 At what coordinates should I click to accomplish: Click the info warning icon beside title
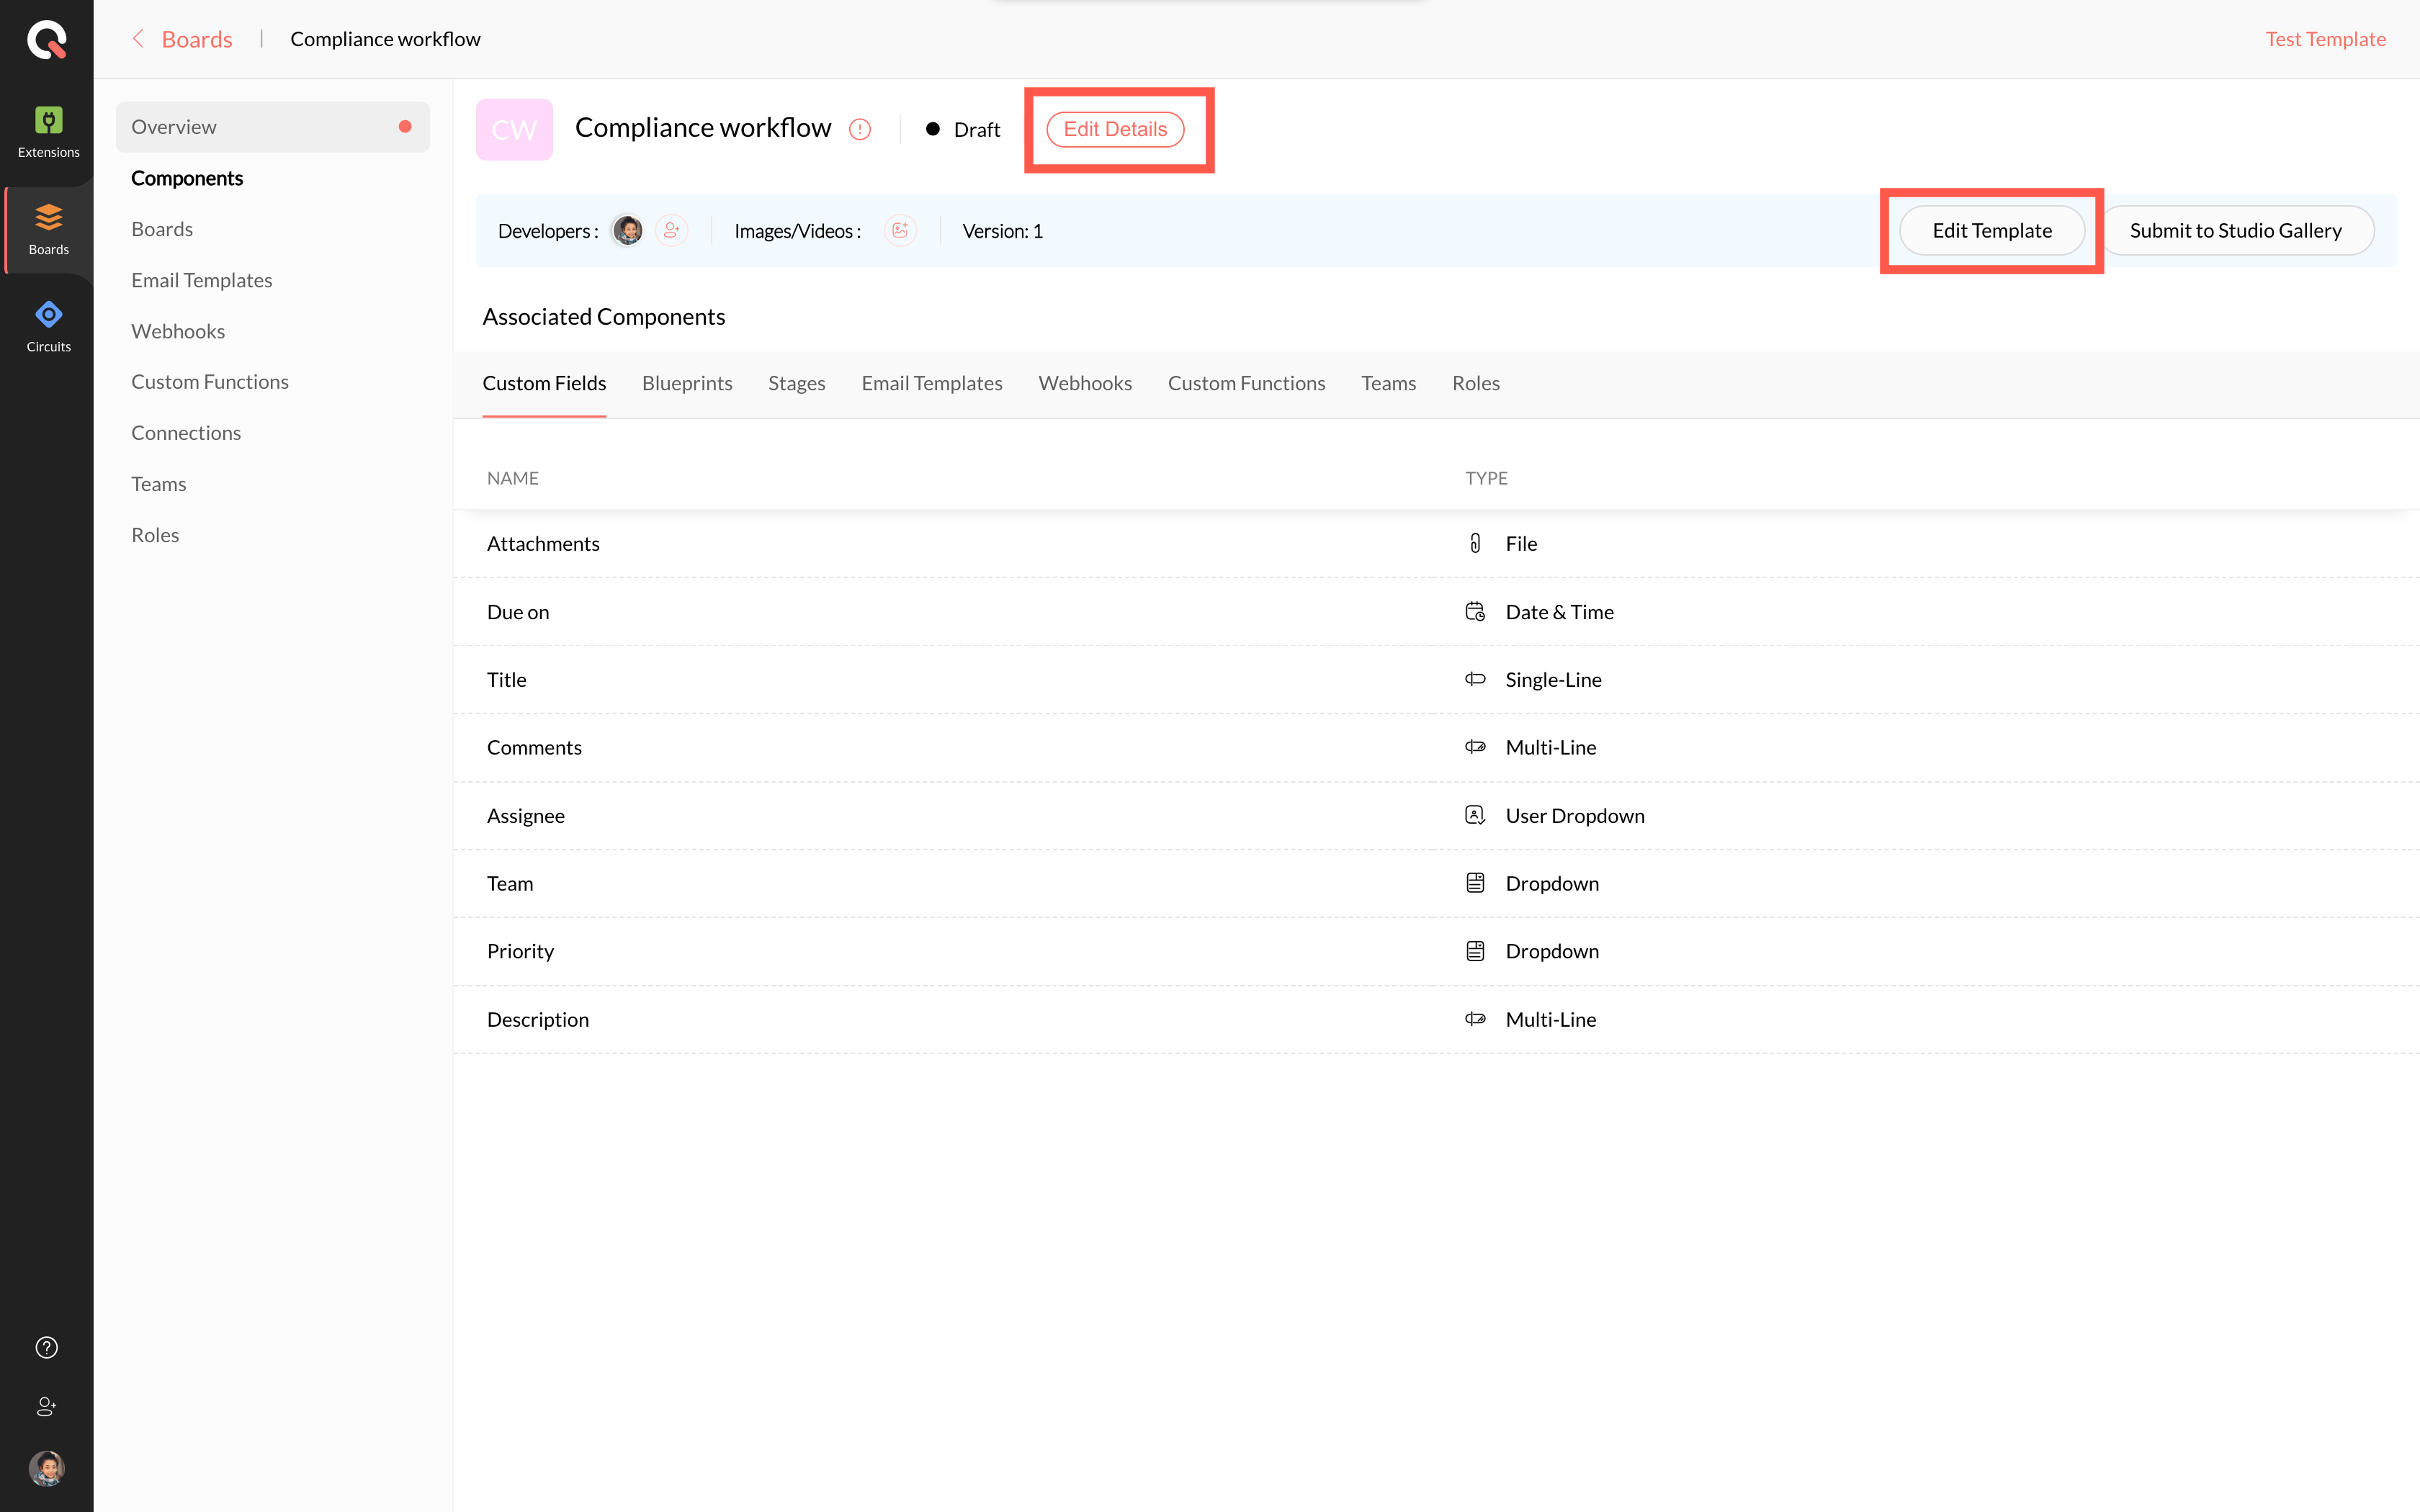point(860,129)
